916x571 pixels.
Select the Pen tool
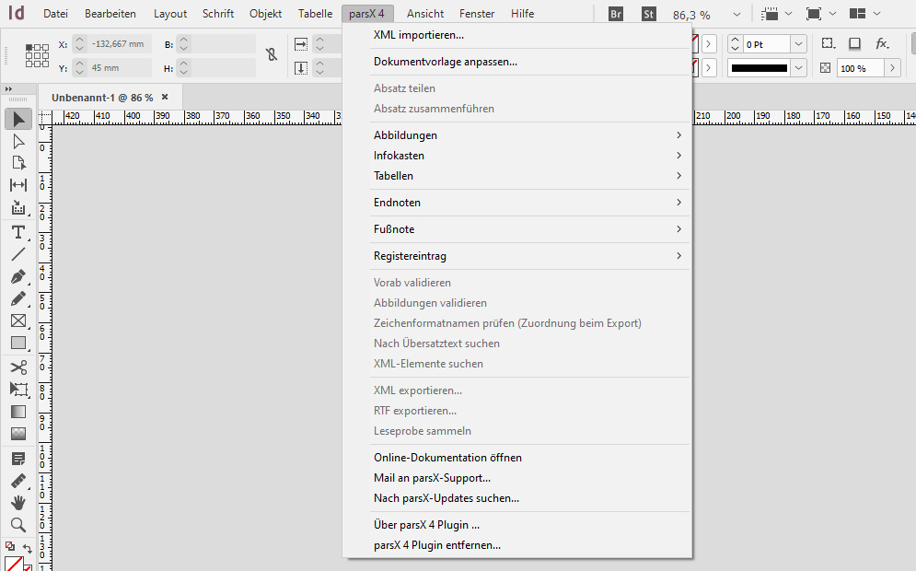pos(18,276)
